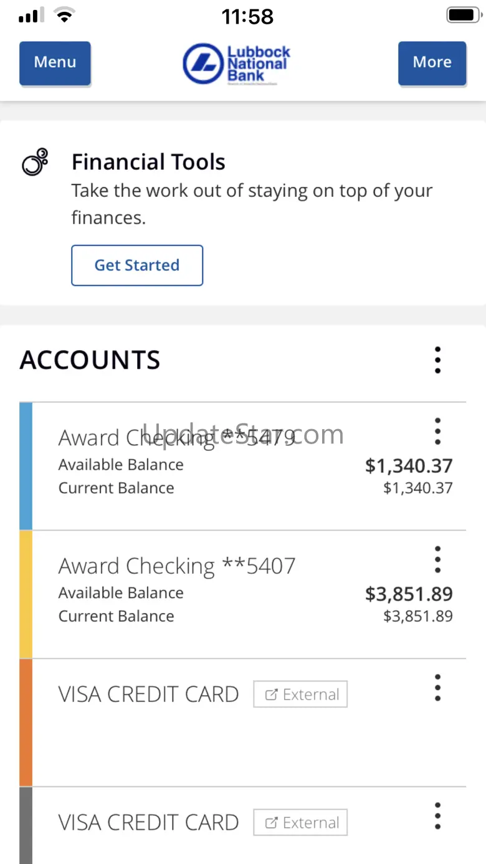Screen dimensions: 486x864
Task: Open options for the gray VISA CREDIT CARD
Action: (x=437, y=816)
